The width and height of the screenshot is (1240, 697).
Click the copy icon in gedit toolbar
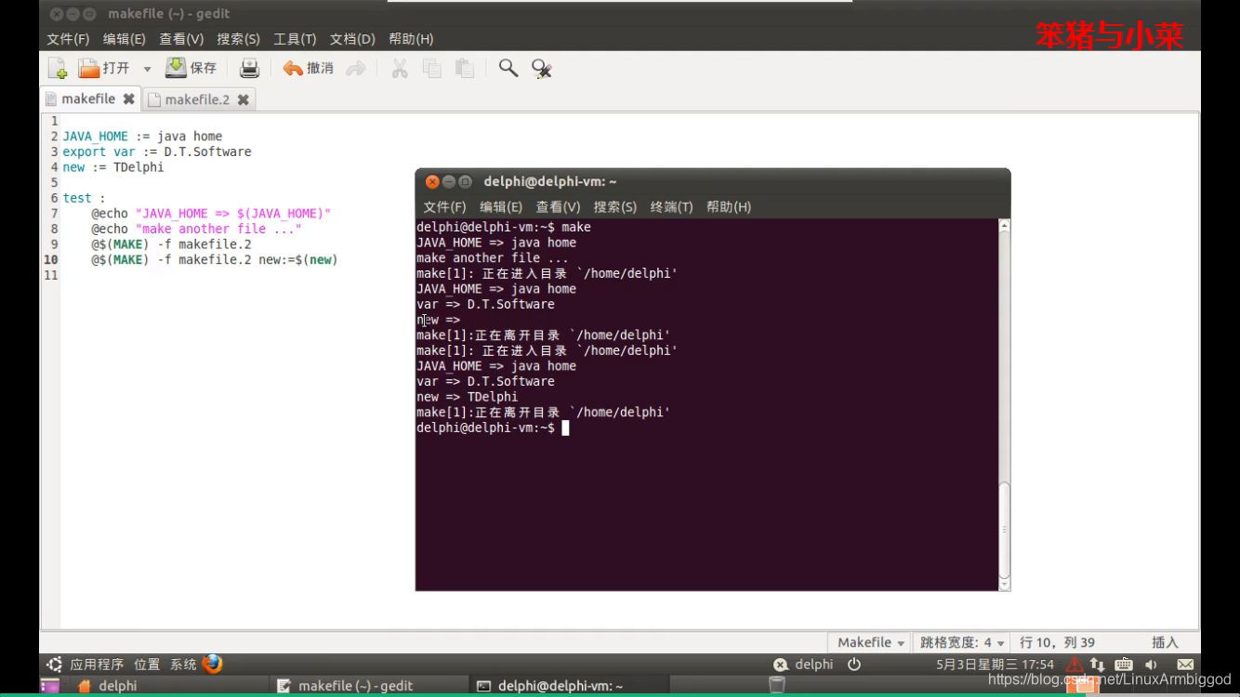(432, 68)
